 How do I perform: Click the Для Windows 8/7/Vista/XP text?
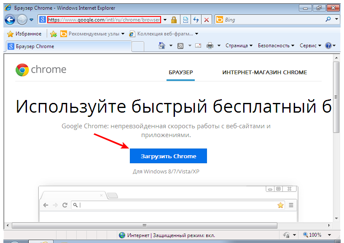point(166,171)
